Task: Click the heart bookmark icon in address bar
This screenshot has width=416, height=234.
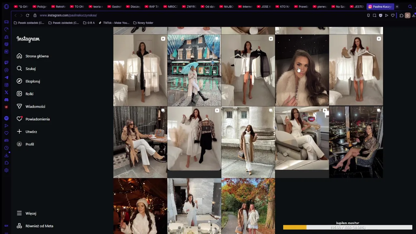Action: point(393,15)
